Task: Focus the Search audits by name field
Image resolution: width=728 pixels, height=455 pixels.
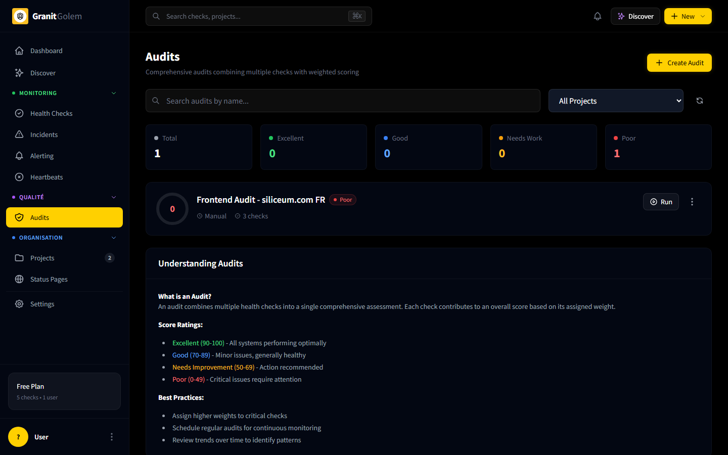Action: point(343,101)
